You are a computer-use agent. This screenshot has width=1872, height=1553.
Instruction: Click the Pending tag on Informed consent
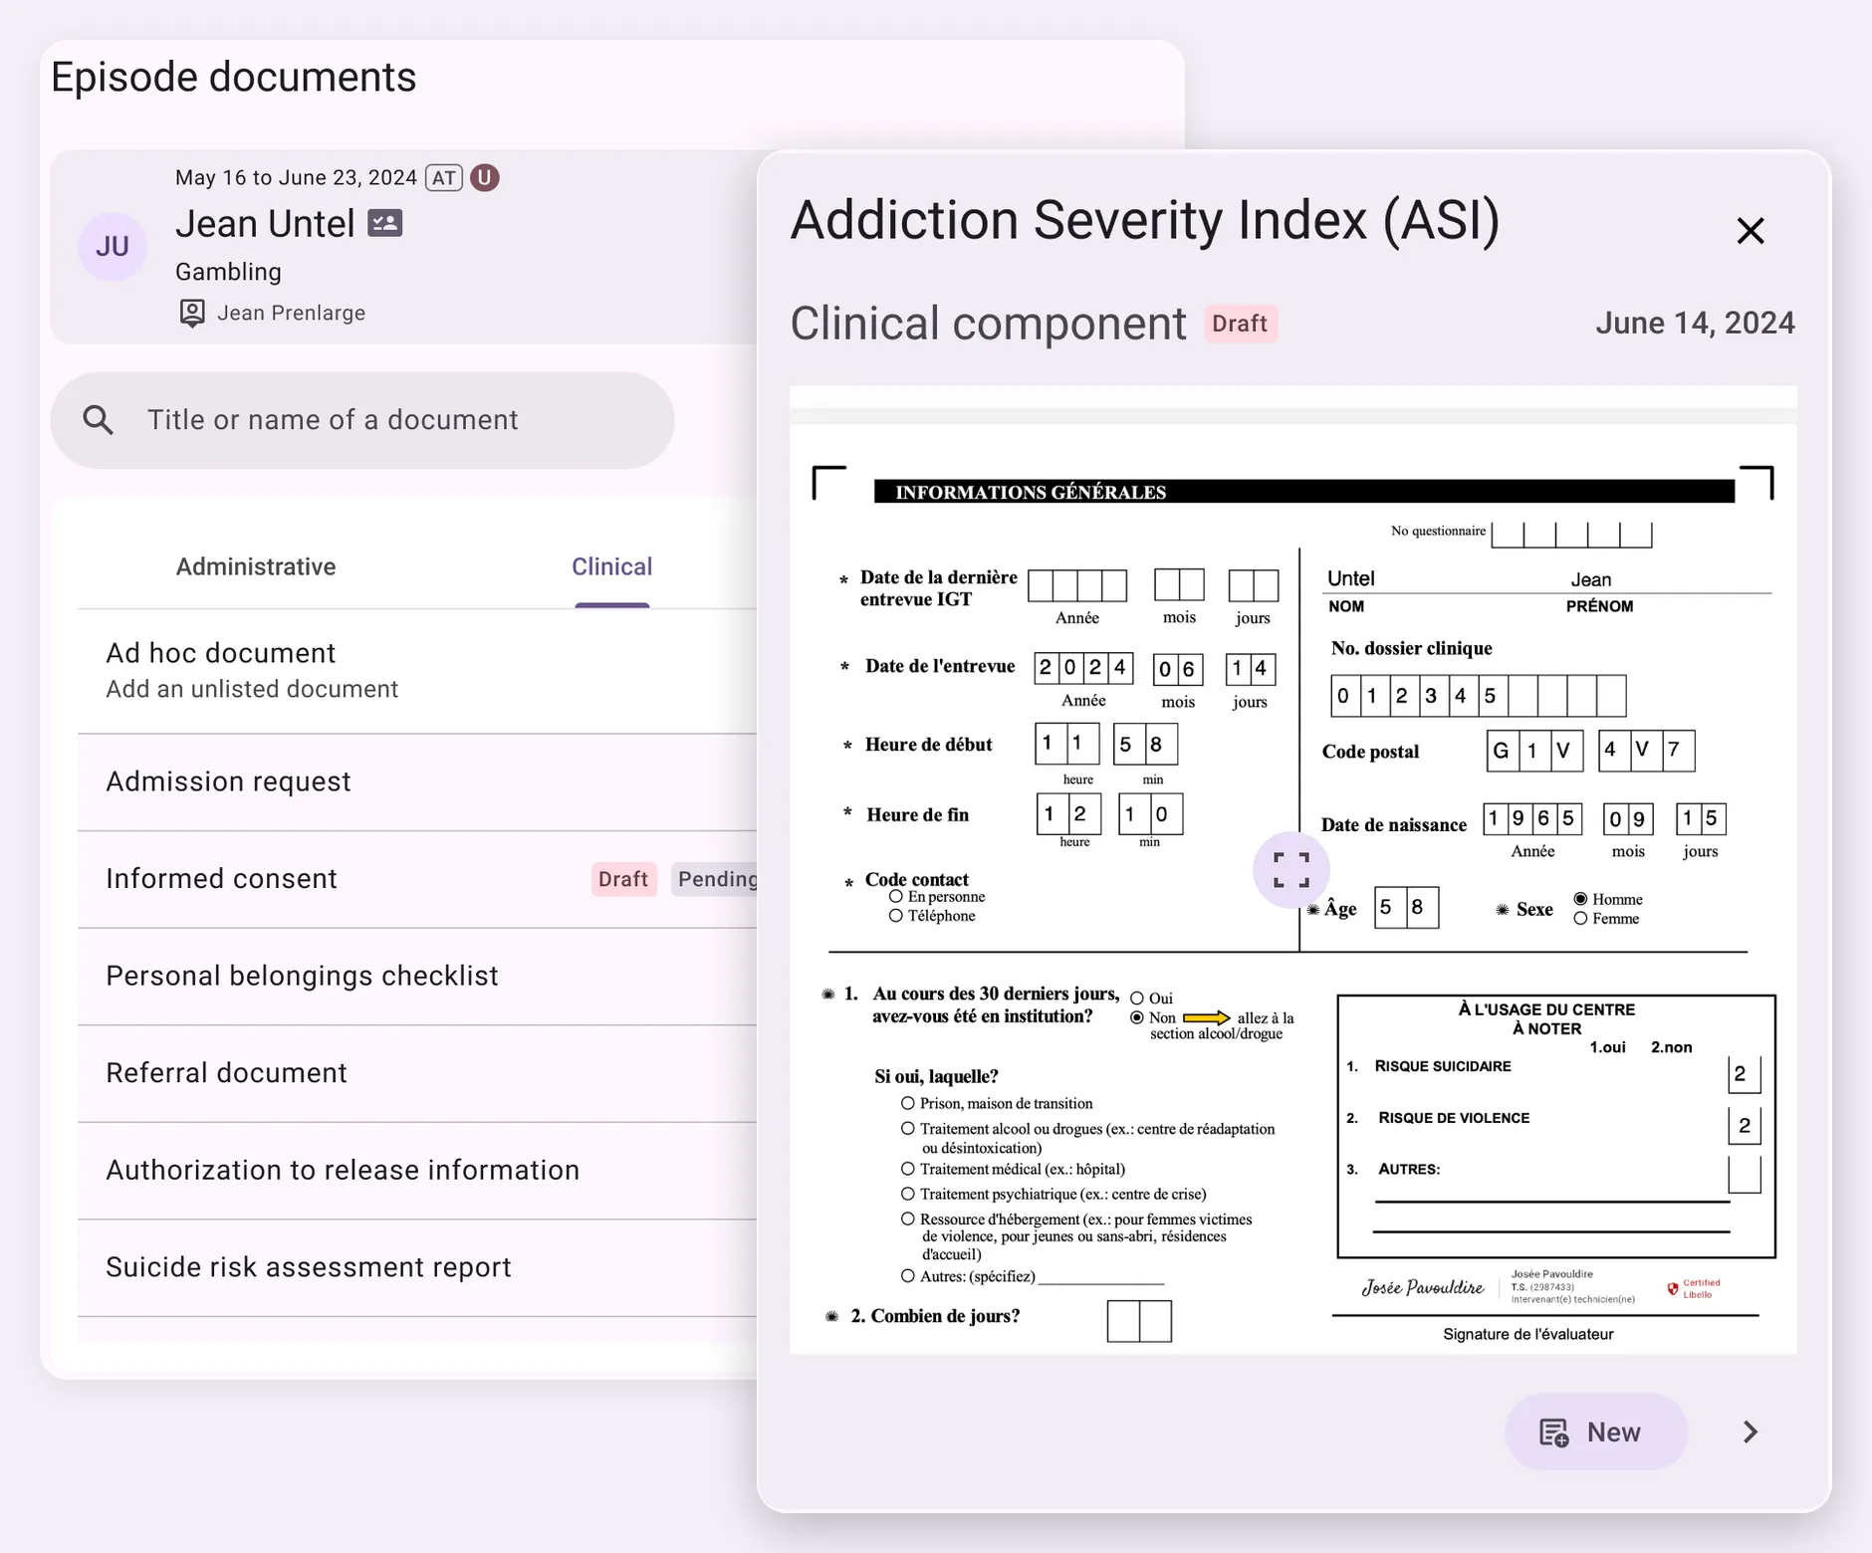[x=715, y=879]
